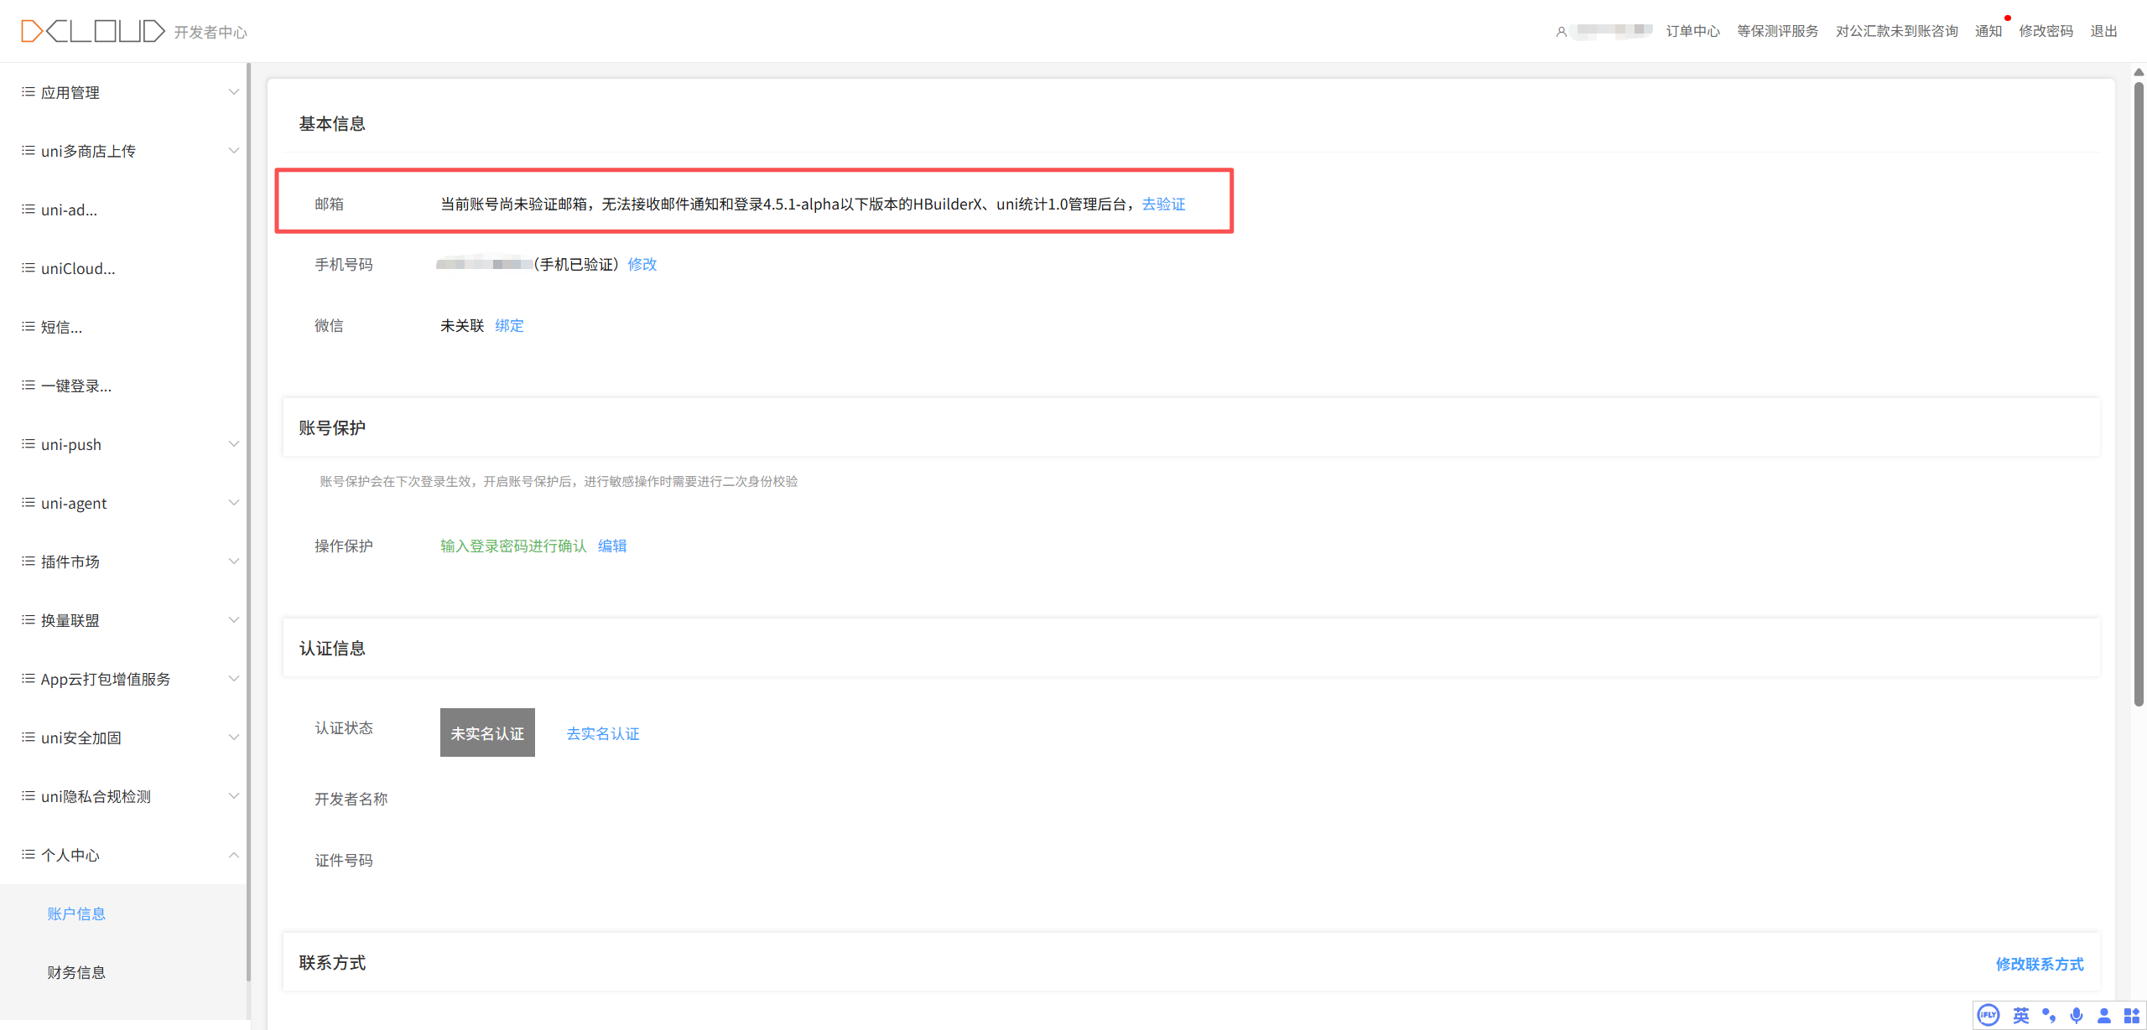Click the list icon beside uni-push
Screen dimensions: 2147x1030
pyautogui.click(x=29, y=444)
